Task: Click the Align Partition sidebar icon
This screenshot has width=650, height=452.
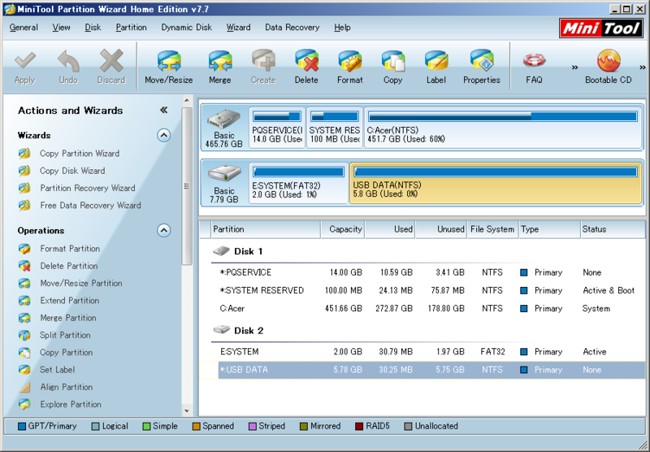Action: point(24,387)
